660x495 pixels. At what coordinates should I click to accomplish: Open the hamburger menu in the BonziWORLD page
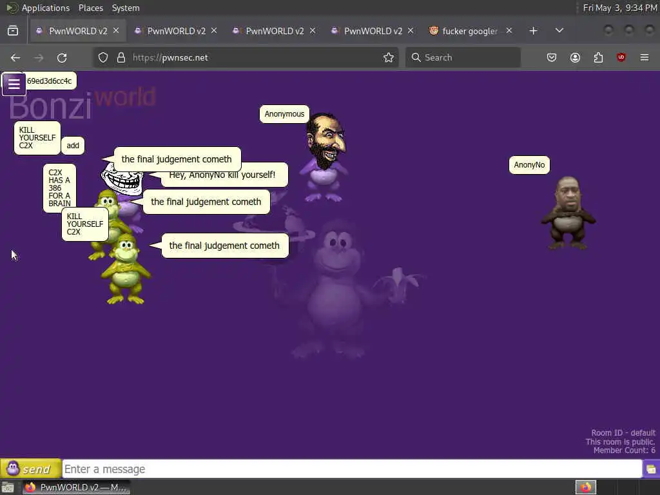pyautogui.click(x=14, y=84)
